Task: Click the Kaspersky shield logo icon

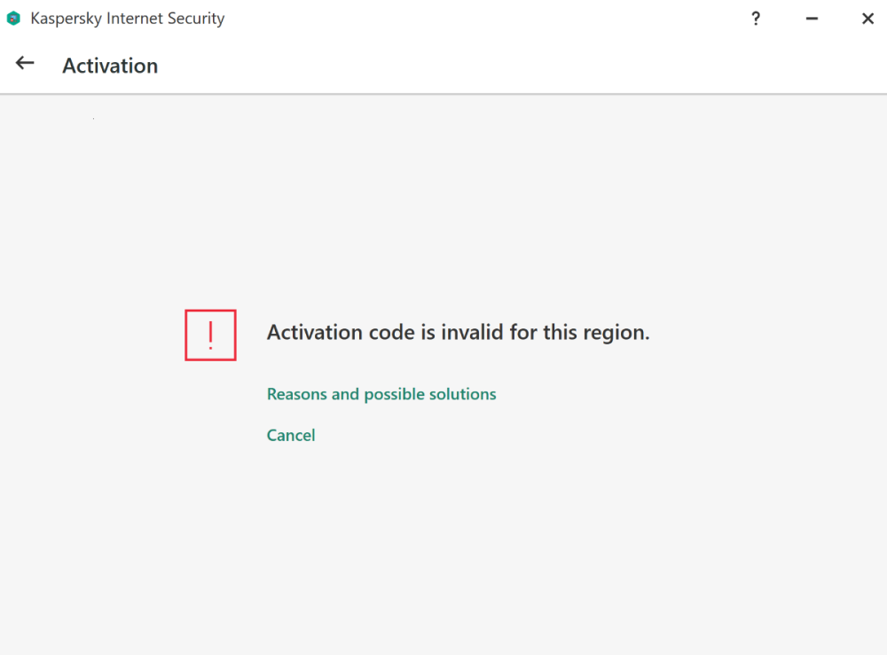Action: click(13, 19)
